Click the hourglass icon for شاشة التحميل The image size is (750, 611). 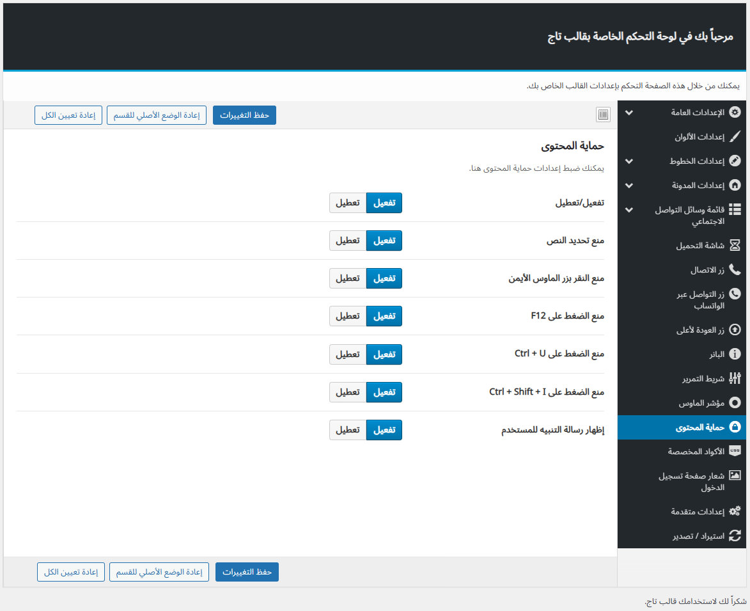(x=735, y=246)
